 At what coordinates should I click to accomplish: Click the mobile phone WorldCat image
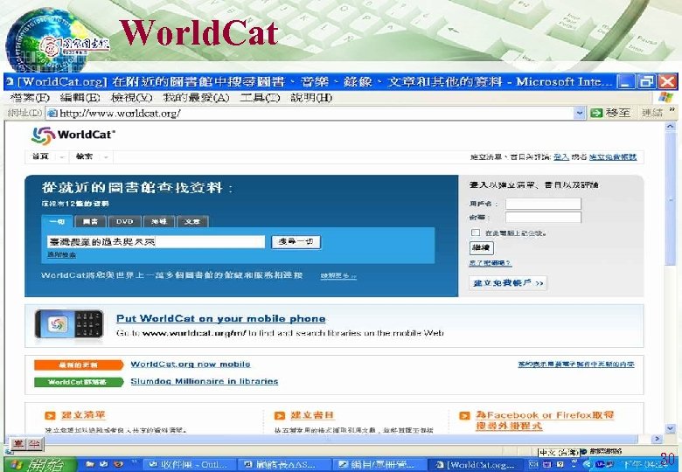[69, 324]
